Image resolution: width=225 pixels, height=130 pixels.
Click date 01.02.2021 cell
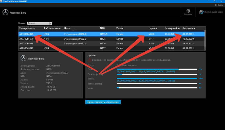(188, 48)
